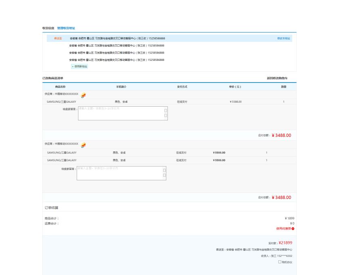Image resolution: width=339 pixels, height=275 pixels.
Task: Click the recipient line 张三 152****6302
Action: [x=276, y=256]
